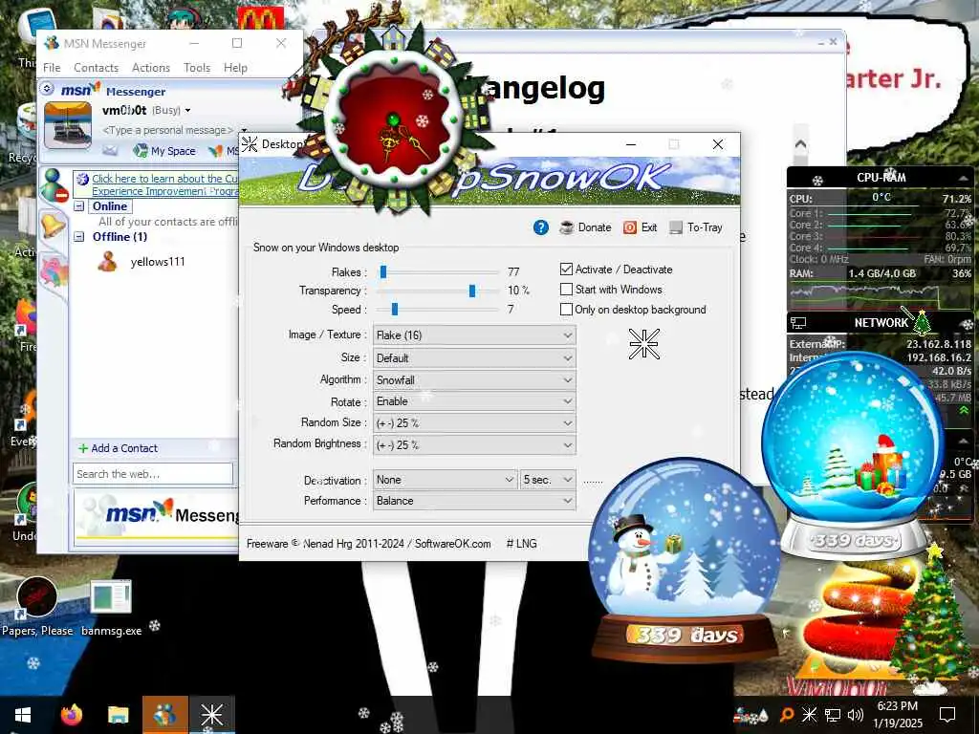
Task: Click the scroll up arrow in changelog window
Action: click(800, 144)
